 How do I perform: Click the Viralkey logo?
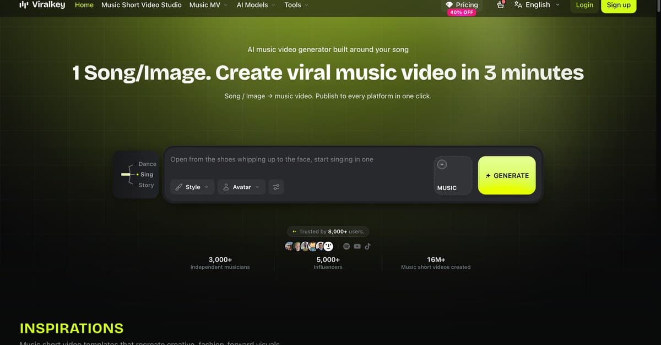tap(42, 5)
